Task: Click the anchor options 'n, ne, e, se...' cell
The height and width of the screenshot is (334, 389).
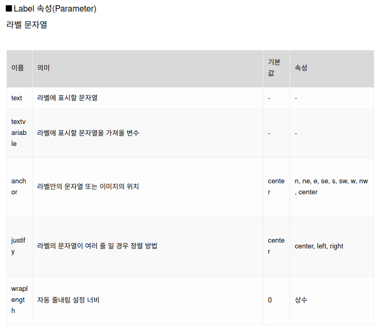Action: pos(331,186)
